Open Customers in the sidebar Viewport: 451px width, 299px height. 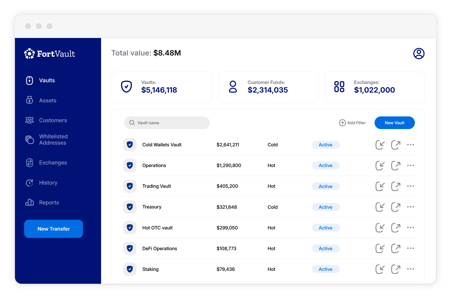pos(46,120)
